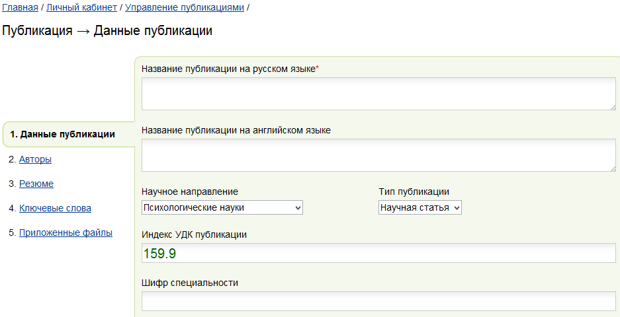This screenshot has height=317, width=620.
Task: Open the Тип публикации dropdown
Action: pyautogui.click(x=420, y=207)
